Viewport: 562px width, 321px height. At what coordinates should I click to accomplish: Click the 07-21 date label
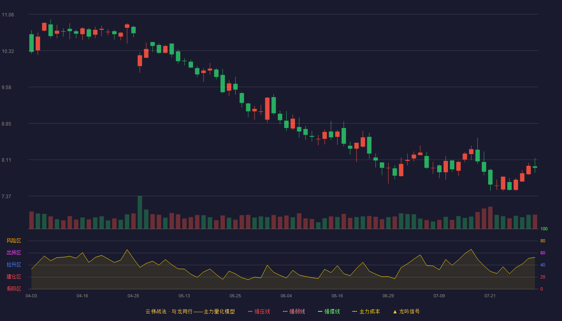(490, 296)
